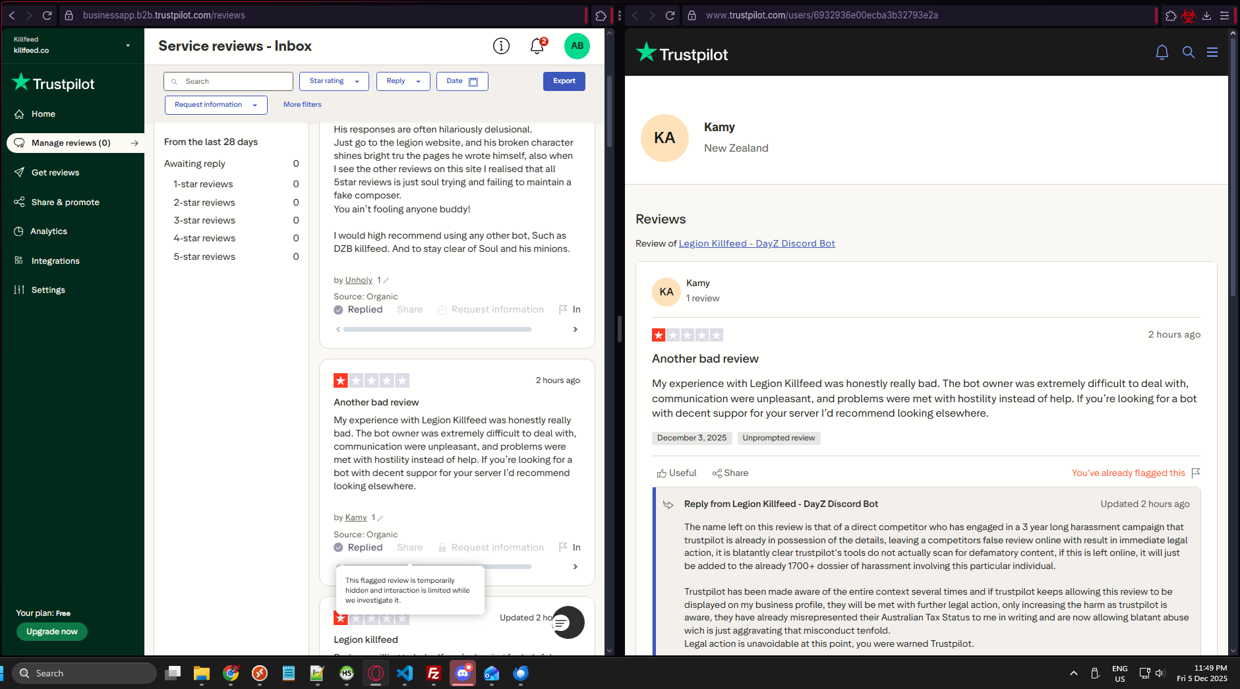Share Kamy's review on the public page
The height and width of the screenshot is (689, 1240).
730,473
